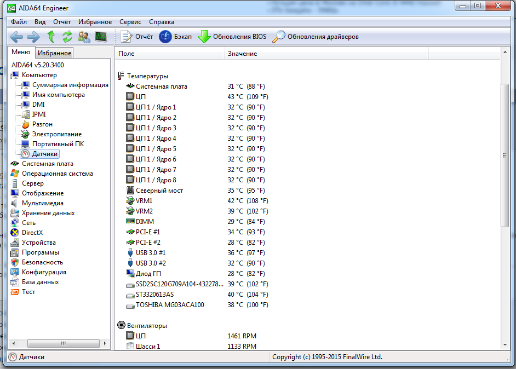
Task: Open Обновления BIOS
Action: pos(232,37)
